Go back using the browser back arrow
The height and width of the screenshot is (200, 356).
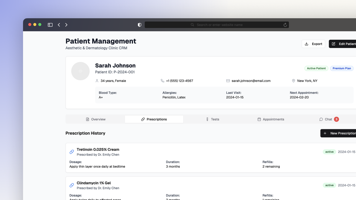[x=59, y=25]
